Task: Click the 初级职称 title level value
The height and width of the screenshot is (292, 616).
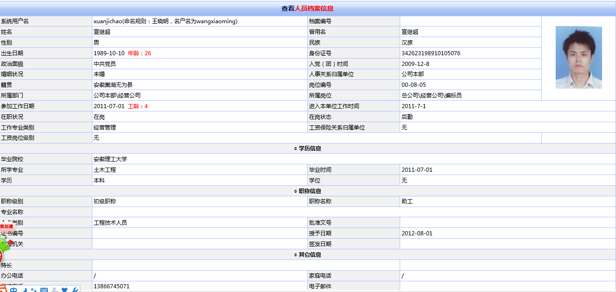Action: coord(104,201)
